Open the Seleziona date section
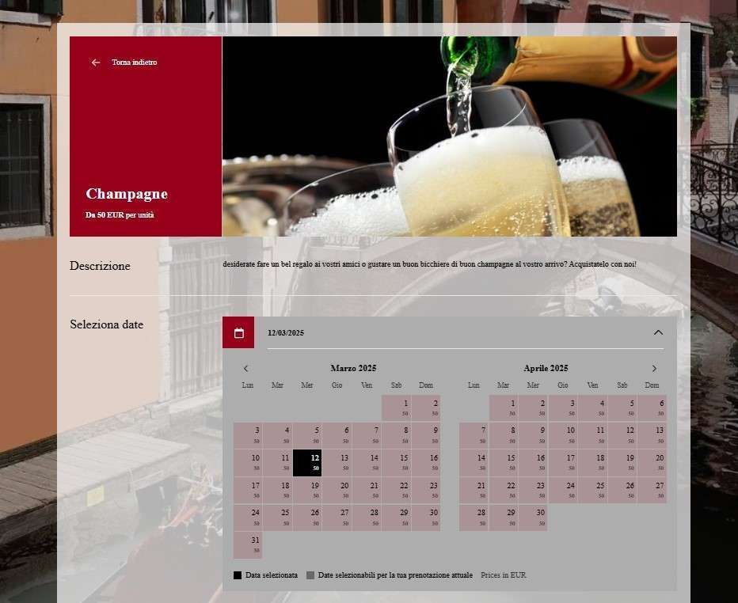This screenshot has height=603, width=738. (x=107, y=324)
